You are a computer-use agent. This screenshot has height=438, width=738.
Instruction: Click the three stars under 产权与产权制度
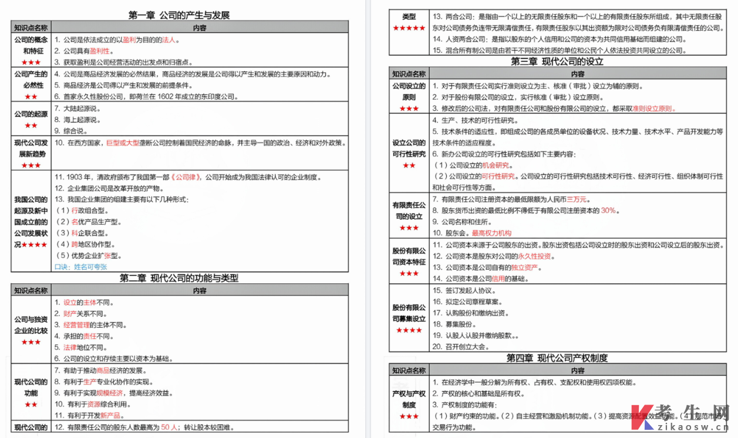(409, 416)
